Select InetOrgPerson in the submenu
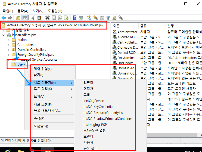The width and height of the screenshot is (202, 152). tap(94, 101)
